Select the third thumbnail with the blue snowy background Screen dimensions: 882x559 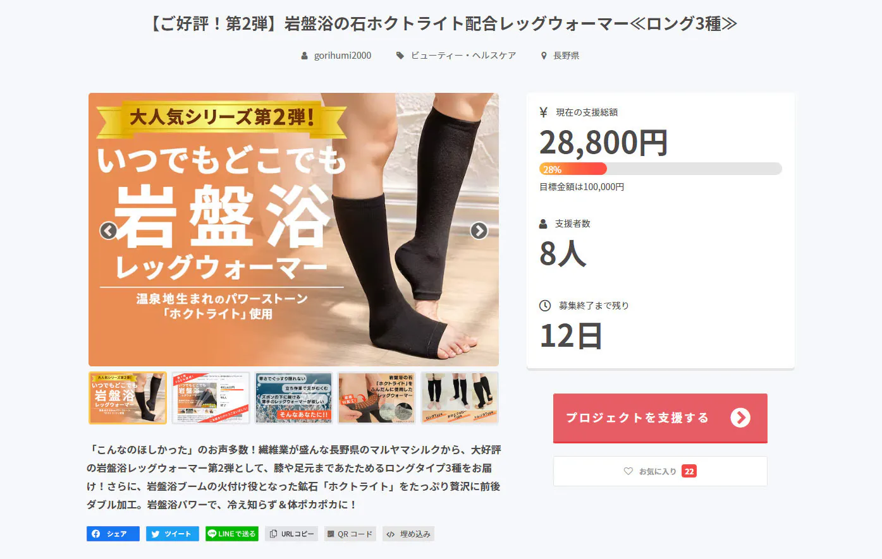(x=293, y=397)
